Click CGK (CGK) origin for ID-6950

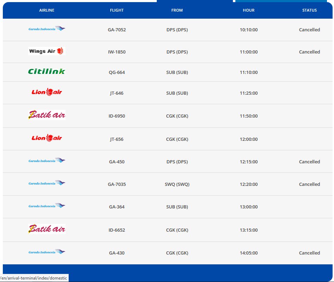tap(177, 116)
